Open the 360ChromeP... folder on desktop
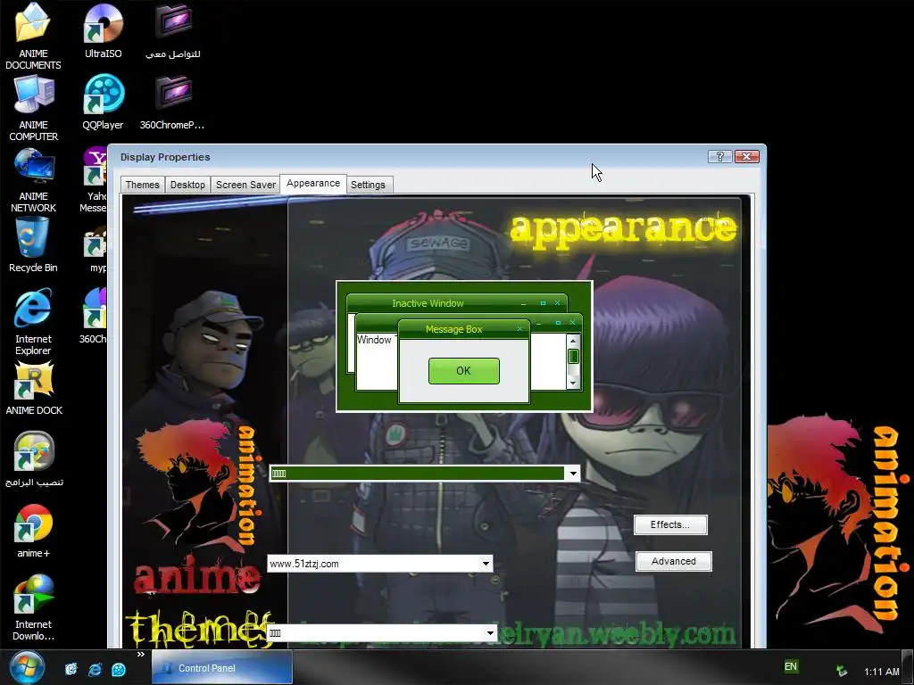This screenshot has height=685, width=914. pyautogui.click(x=172, y=102)
